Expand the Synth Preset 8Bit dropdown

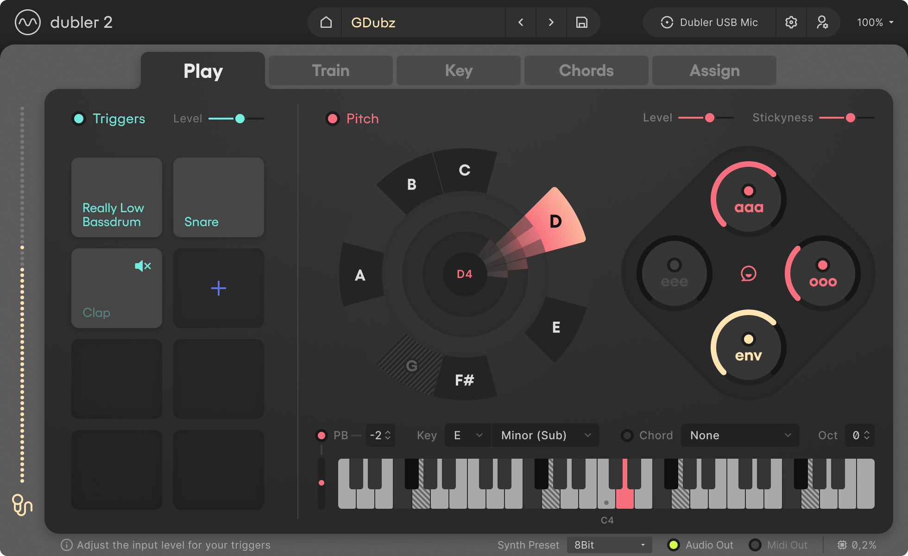click(x=609, y=545)
